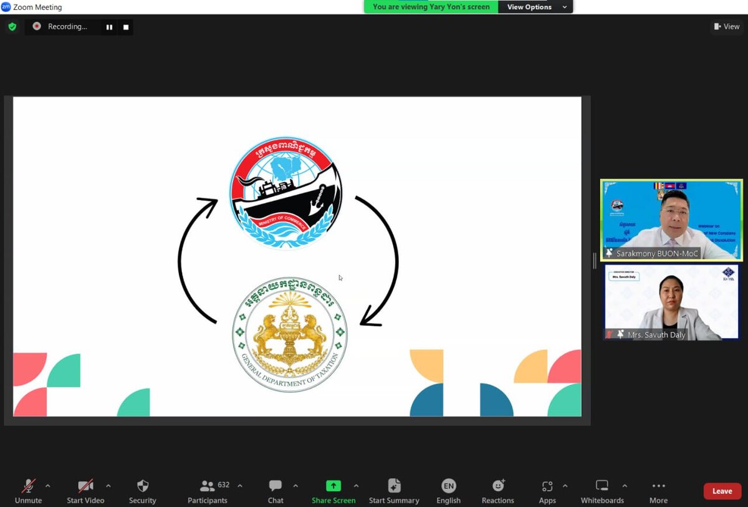This screenshot has height=507, width=748.
Task: Expand sharing options arrow beside Share Screen
Action: (356, 486)
